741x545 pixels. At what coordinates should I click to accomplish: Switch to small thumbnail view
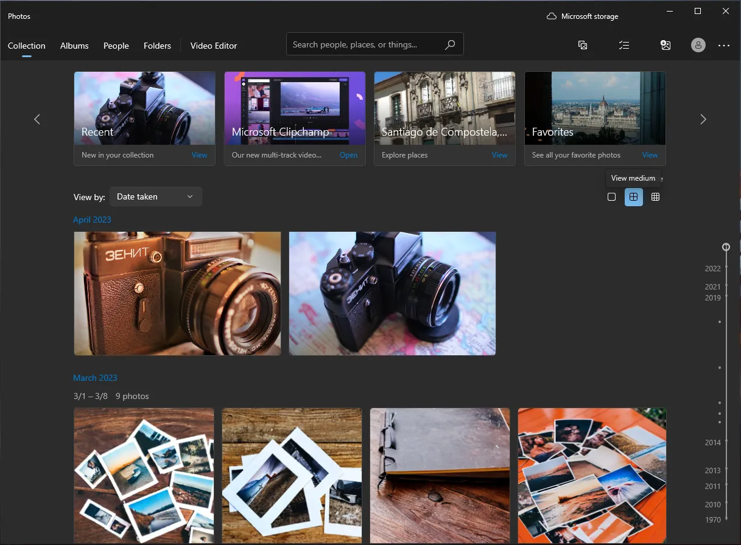click(655, 196)
